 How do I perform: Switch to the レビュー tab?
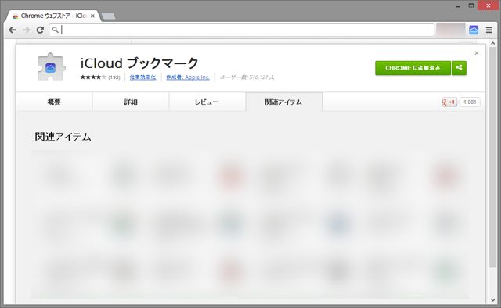207,102
